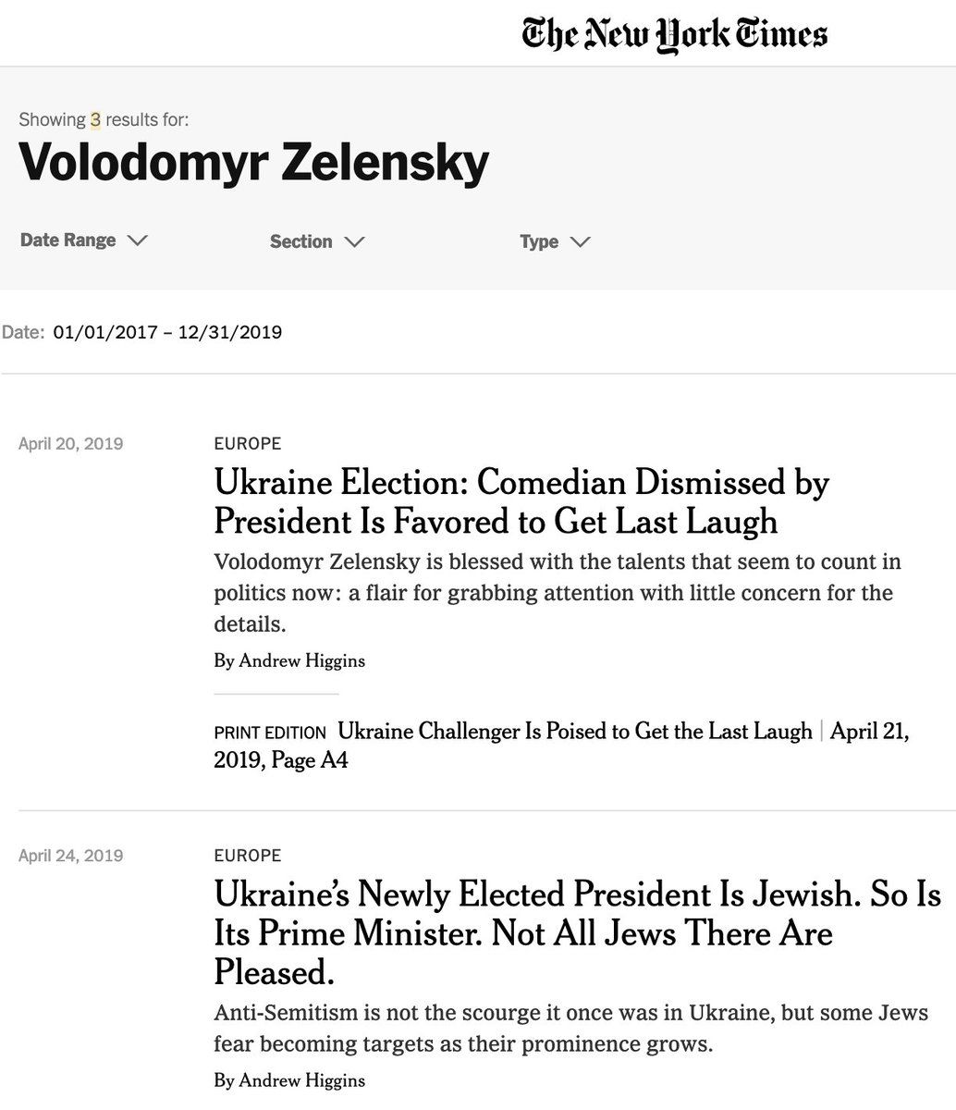This screenshot has width=956, height=1110.
Task: Click the first EUROPE section label
Action: [x=248, y=443]
